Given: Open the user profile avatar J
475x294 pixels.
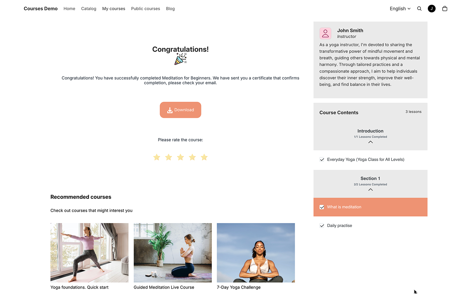Looking at the screenshot, I should point(432,9).
